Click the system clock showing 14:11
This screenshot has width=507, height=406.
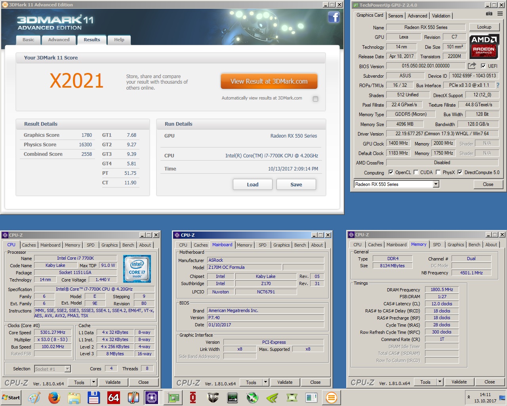coord(485,395)
